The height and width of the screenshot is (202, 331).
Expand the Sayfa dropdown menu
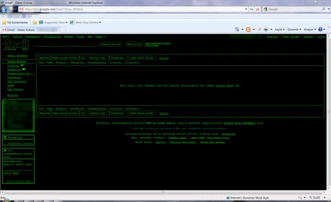point(280,29)
